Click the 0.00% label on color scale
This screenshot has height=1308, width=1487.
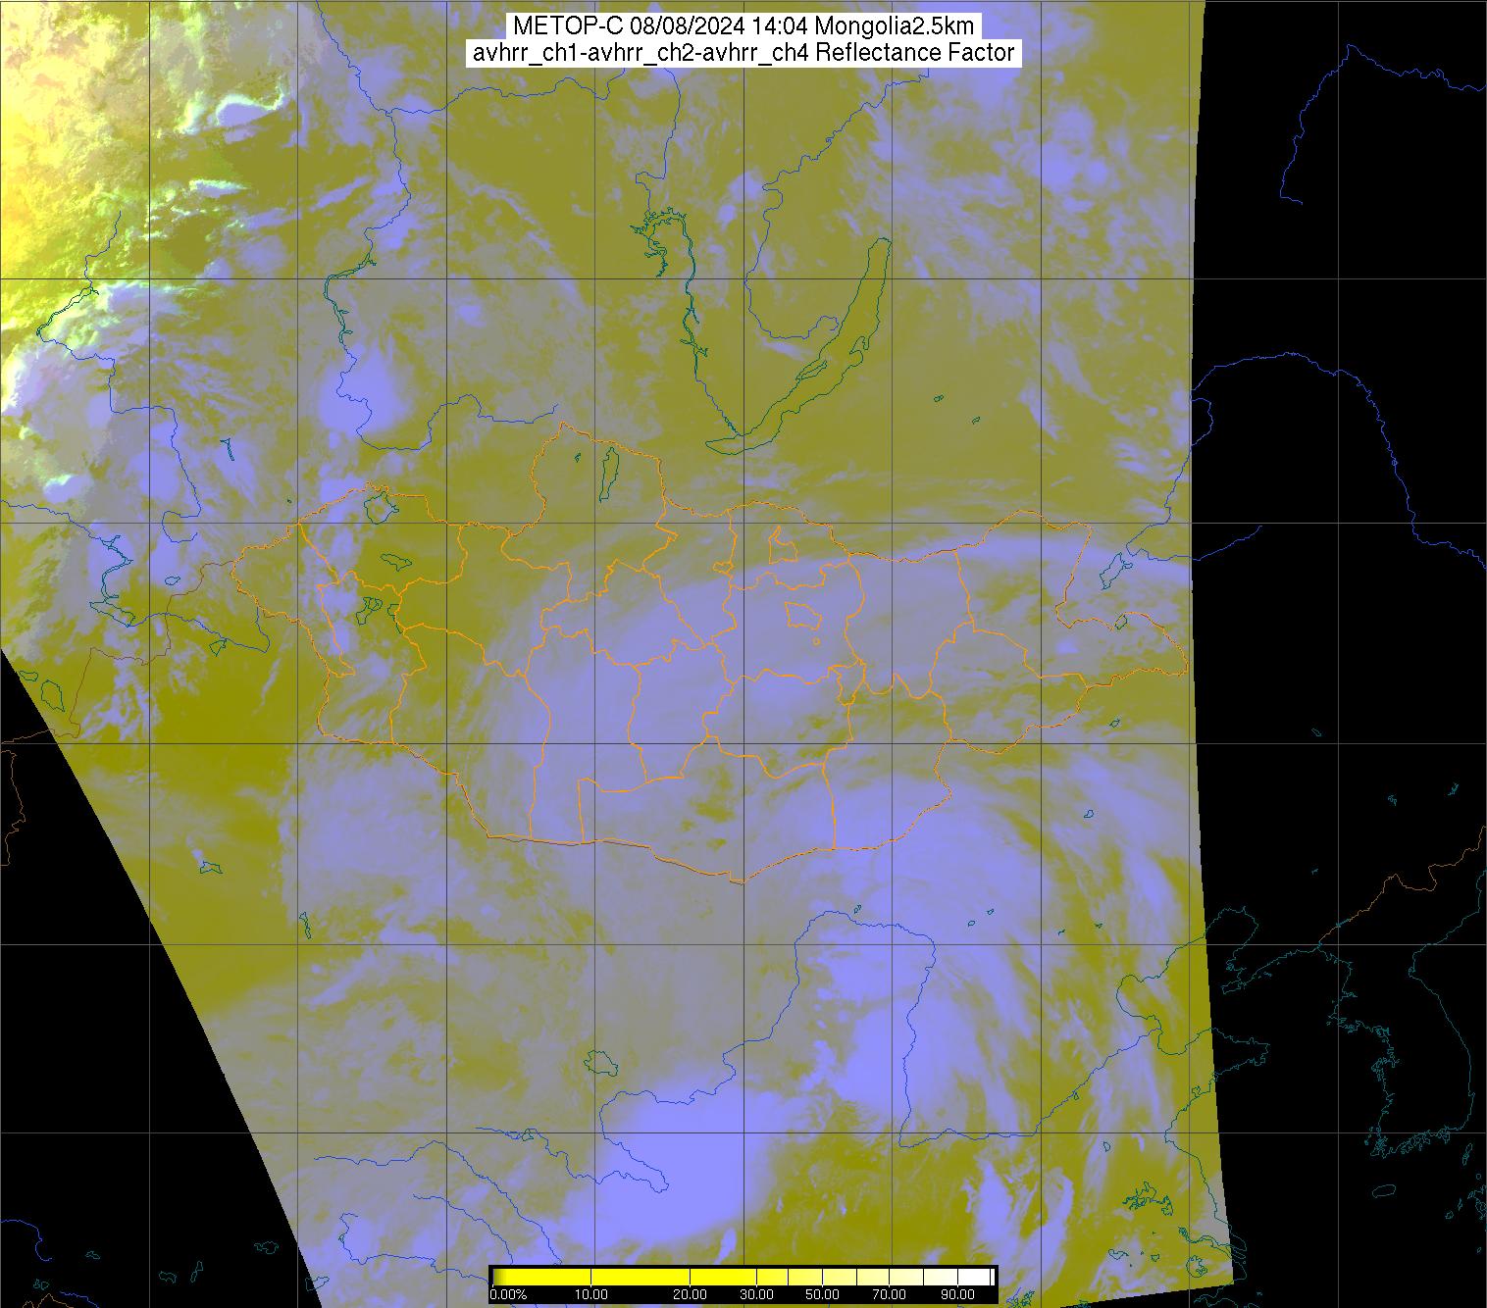(508, 1294)
